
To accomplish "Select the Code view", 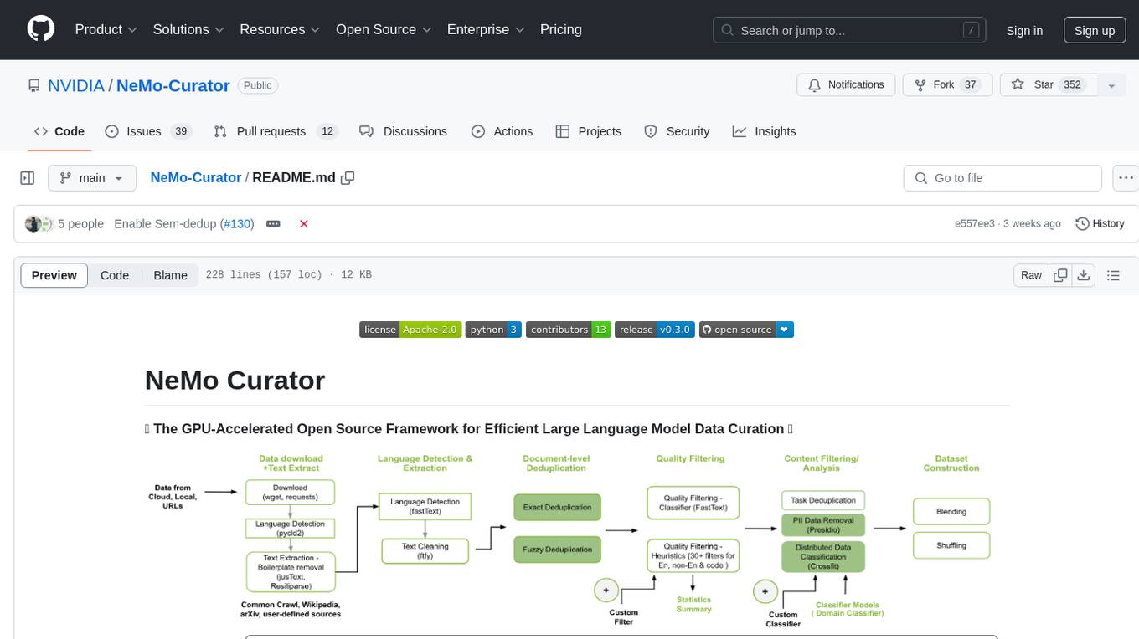I will (115, 275).
